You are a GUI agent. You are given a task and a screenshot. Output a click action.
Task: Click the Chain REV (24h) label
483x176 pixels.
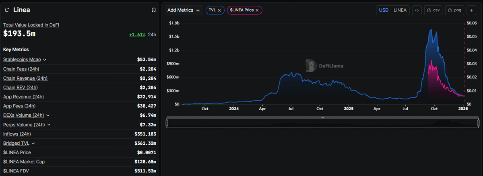pos(21,87)
